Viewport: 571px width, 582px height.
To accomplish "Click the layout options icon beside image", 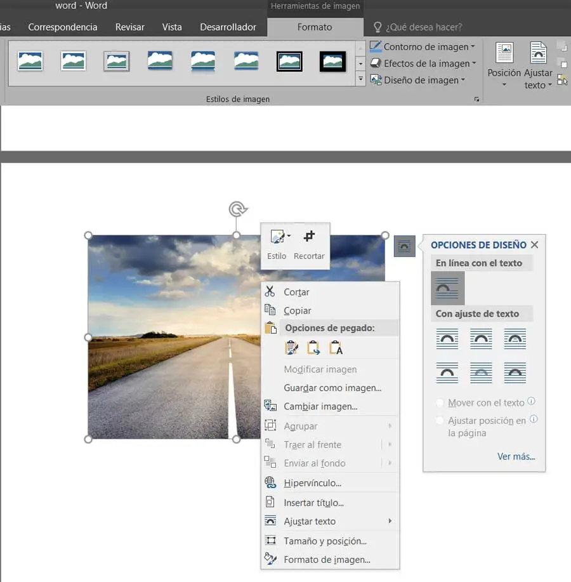I will pyautogui.click(x=404, y=246).
